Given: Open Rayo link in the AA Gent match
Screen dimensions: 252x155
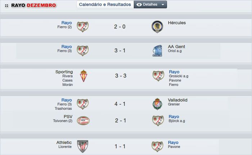Looking at the screenshot, I should point(67,47).
